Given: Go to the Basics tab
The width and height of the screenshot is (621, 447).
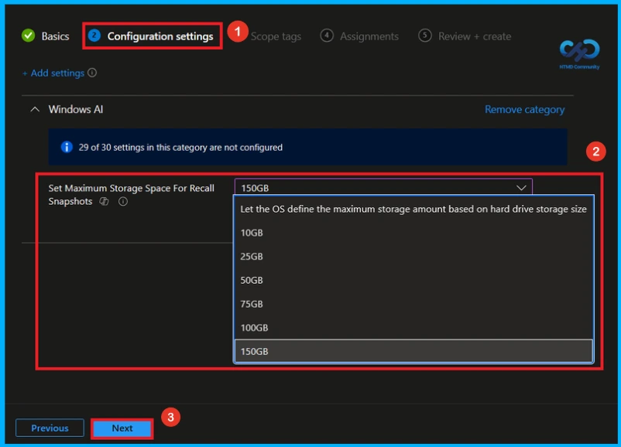Looking at the screenshot, I should (x=55, y=36).
